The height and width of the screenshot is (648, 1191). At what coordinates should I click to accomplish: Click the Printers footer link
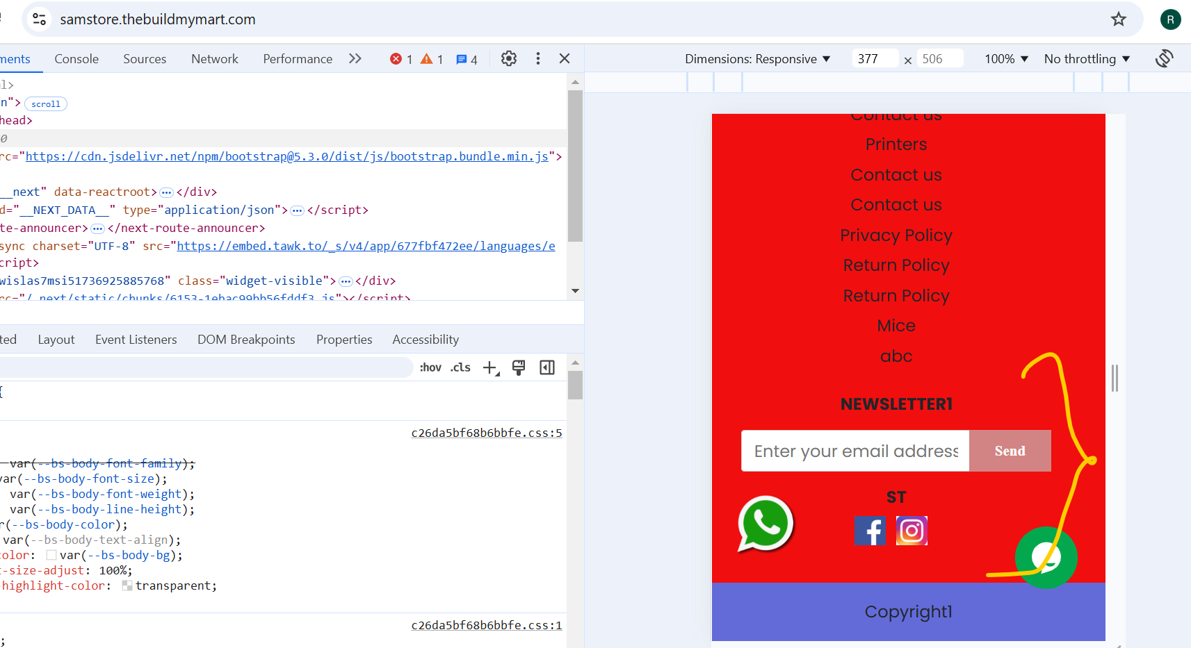(x=896, y=144)
